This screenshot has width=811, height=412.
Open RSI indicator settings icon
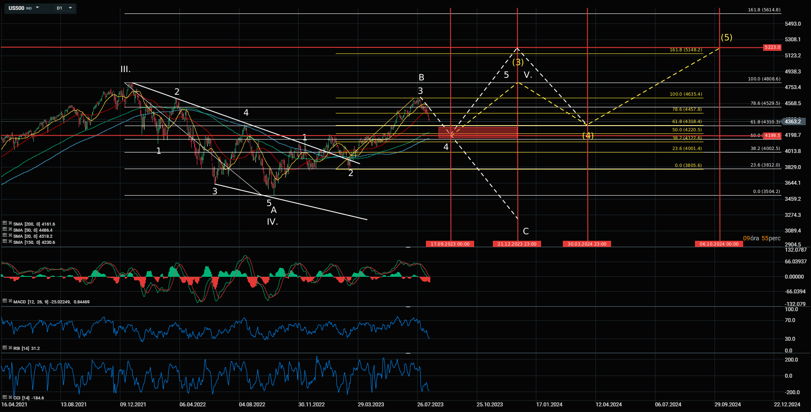pos(5,348)
